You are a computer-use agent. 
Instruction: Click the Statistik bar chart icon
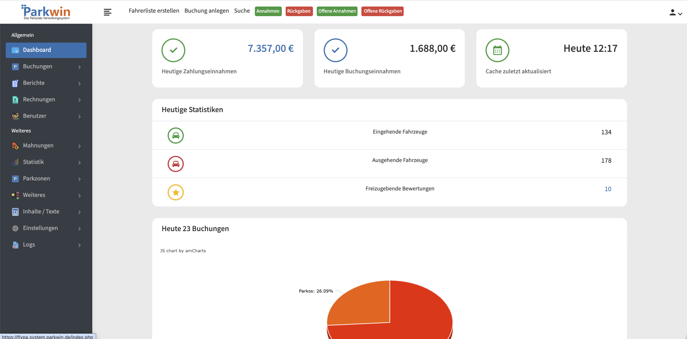pos(15,162)
